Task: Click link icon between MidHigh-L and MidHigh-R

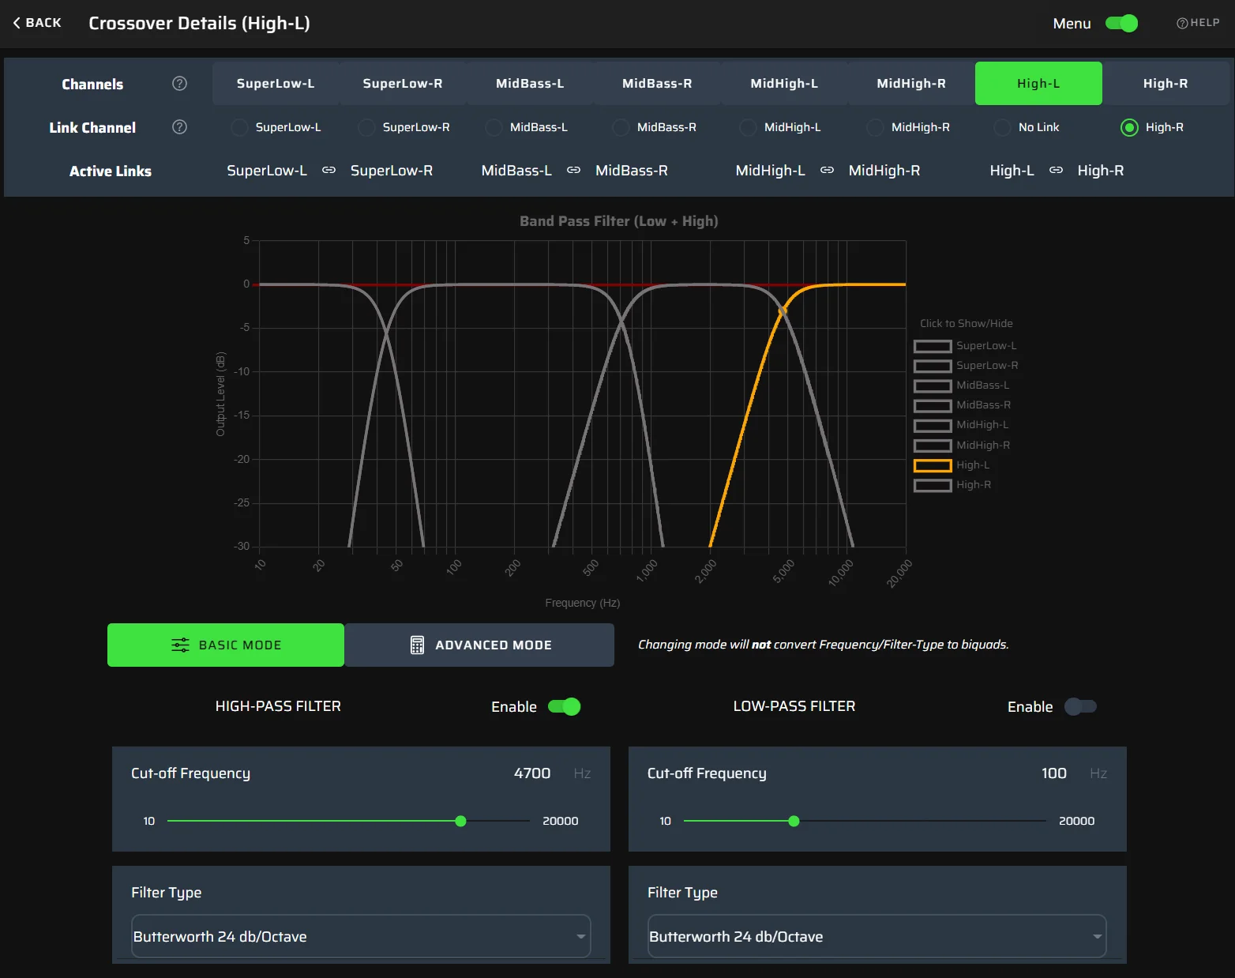Action: pyautogui.click(x=827, y=171)
